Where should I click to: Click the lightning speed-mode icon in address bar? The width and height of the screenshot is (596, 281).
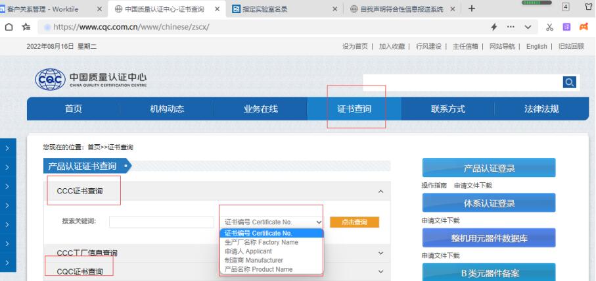pyautogui.click(x=493, y=25)
